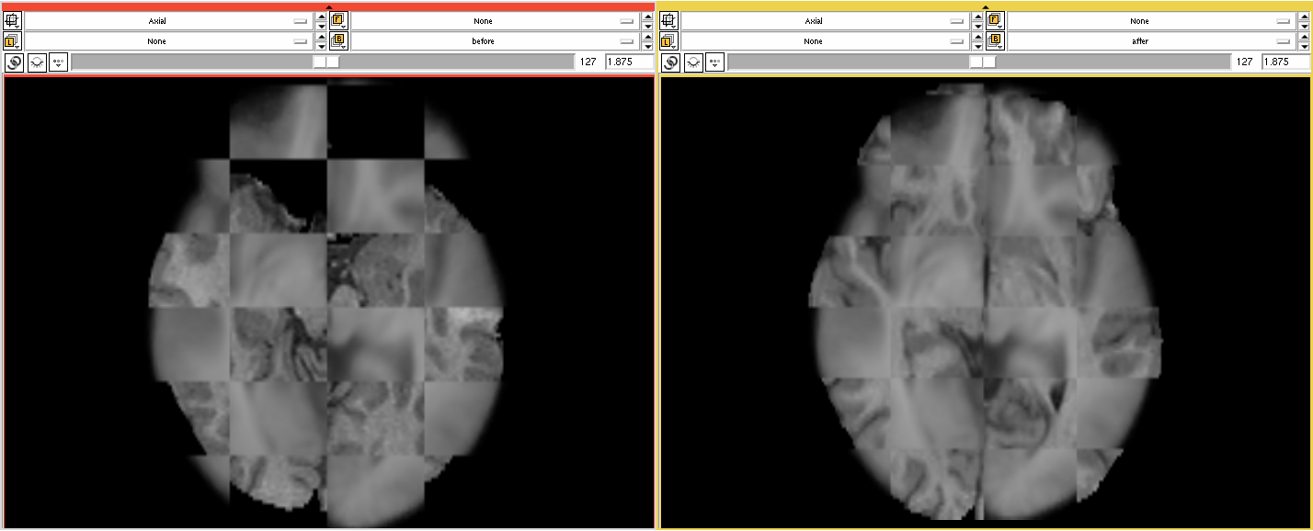Open Axial orientation dropdown in red viewer
This screenshot has width=1313, height=531.
click(168, 20)
